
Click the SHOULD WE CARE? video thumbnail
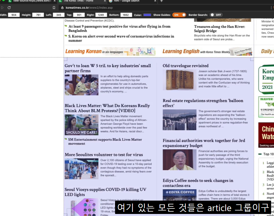point(81,125)
